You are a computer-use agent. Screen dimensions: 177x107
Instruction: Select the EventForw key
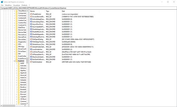click(x=22, y=58)
